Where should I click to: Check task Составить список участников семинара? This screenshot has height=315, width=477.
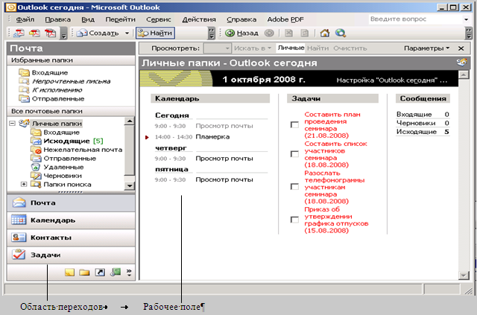(294, 154)
